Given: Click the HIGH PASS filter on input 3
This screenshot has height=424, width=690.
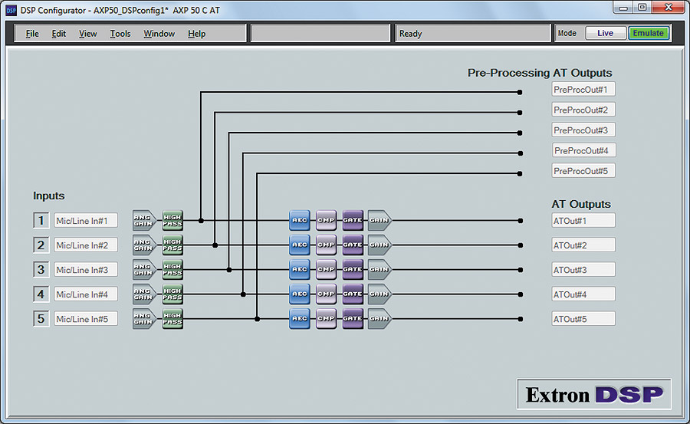Looking at the screenshot, I should coord(172,270).
